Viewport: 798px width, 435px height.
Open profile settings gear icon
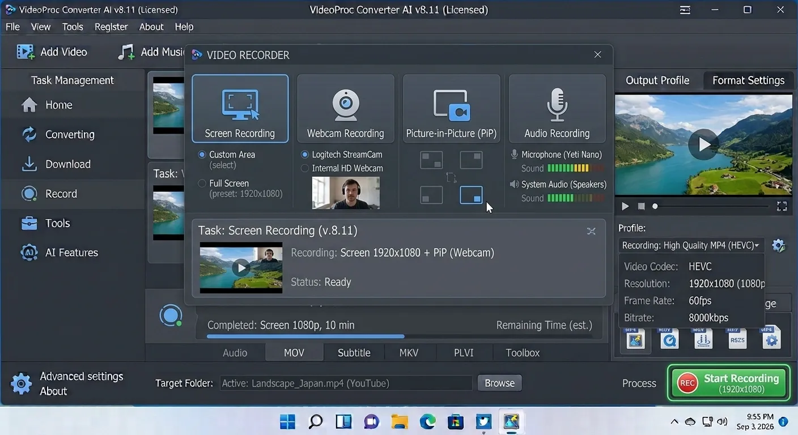779,245
